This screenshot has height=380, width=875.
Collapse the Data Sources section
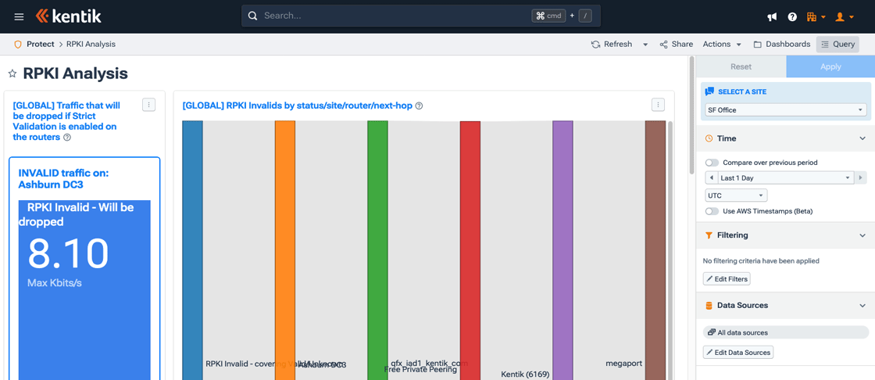(862, 305)
